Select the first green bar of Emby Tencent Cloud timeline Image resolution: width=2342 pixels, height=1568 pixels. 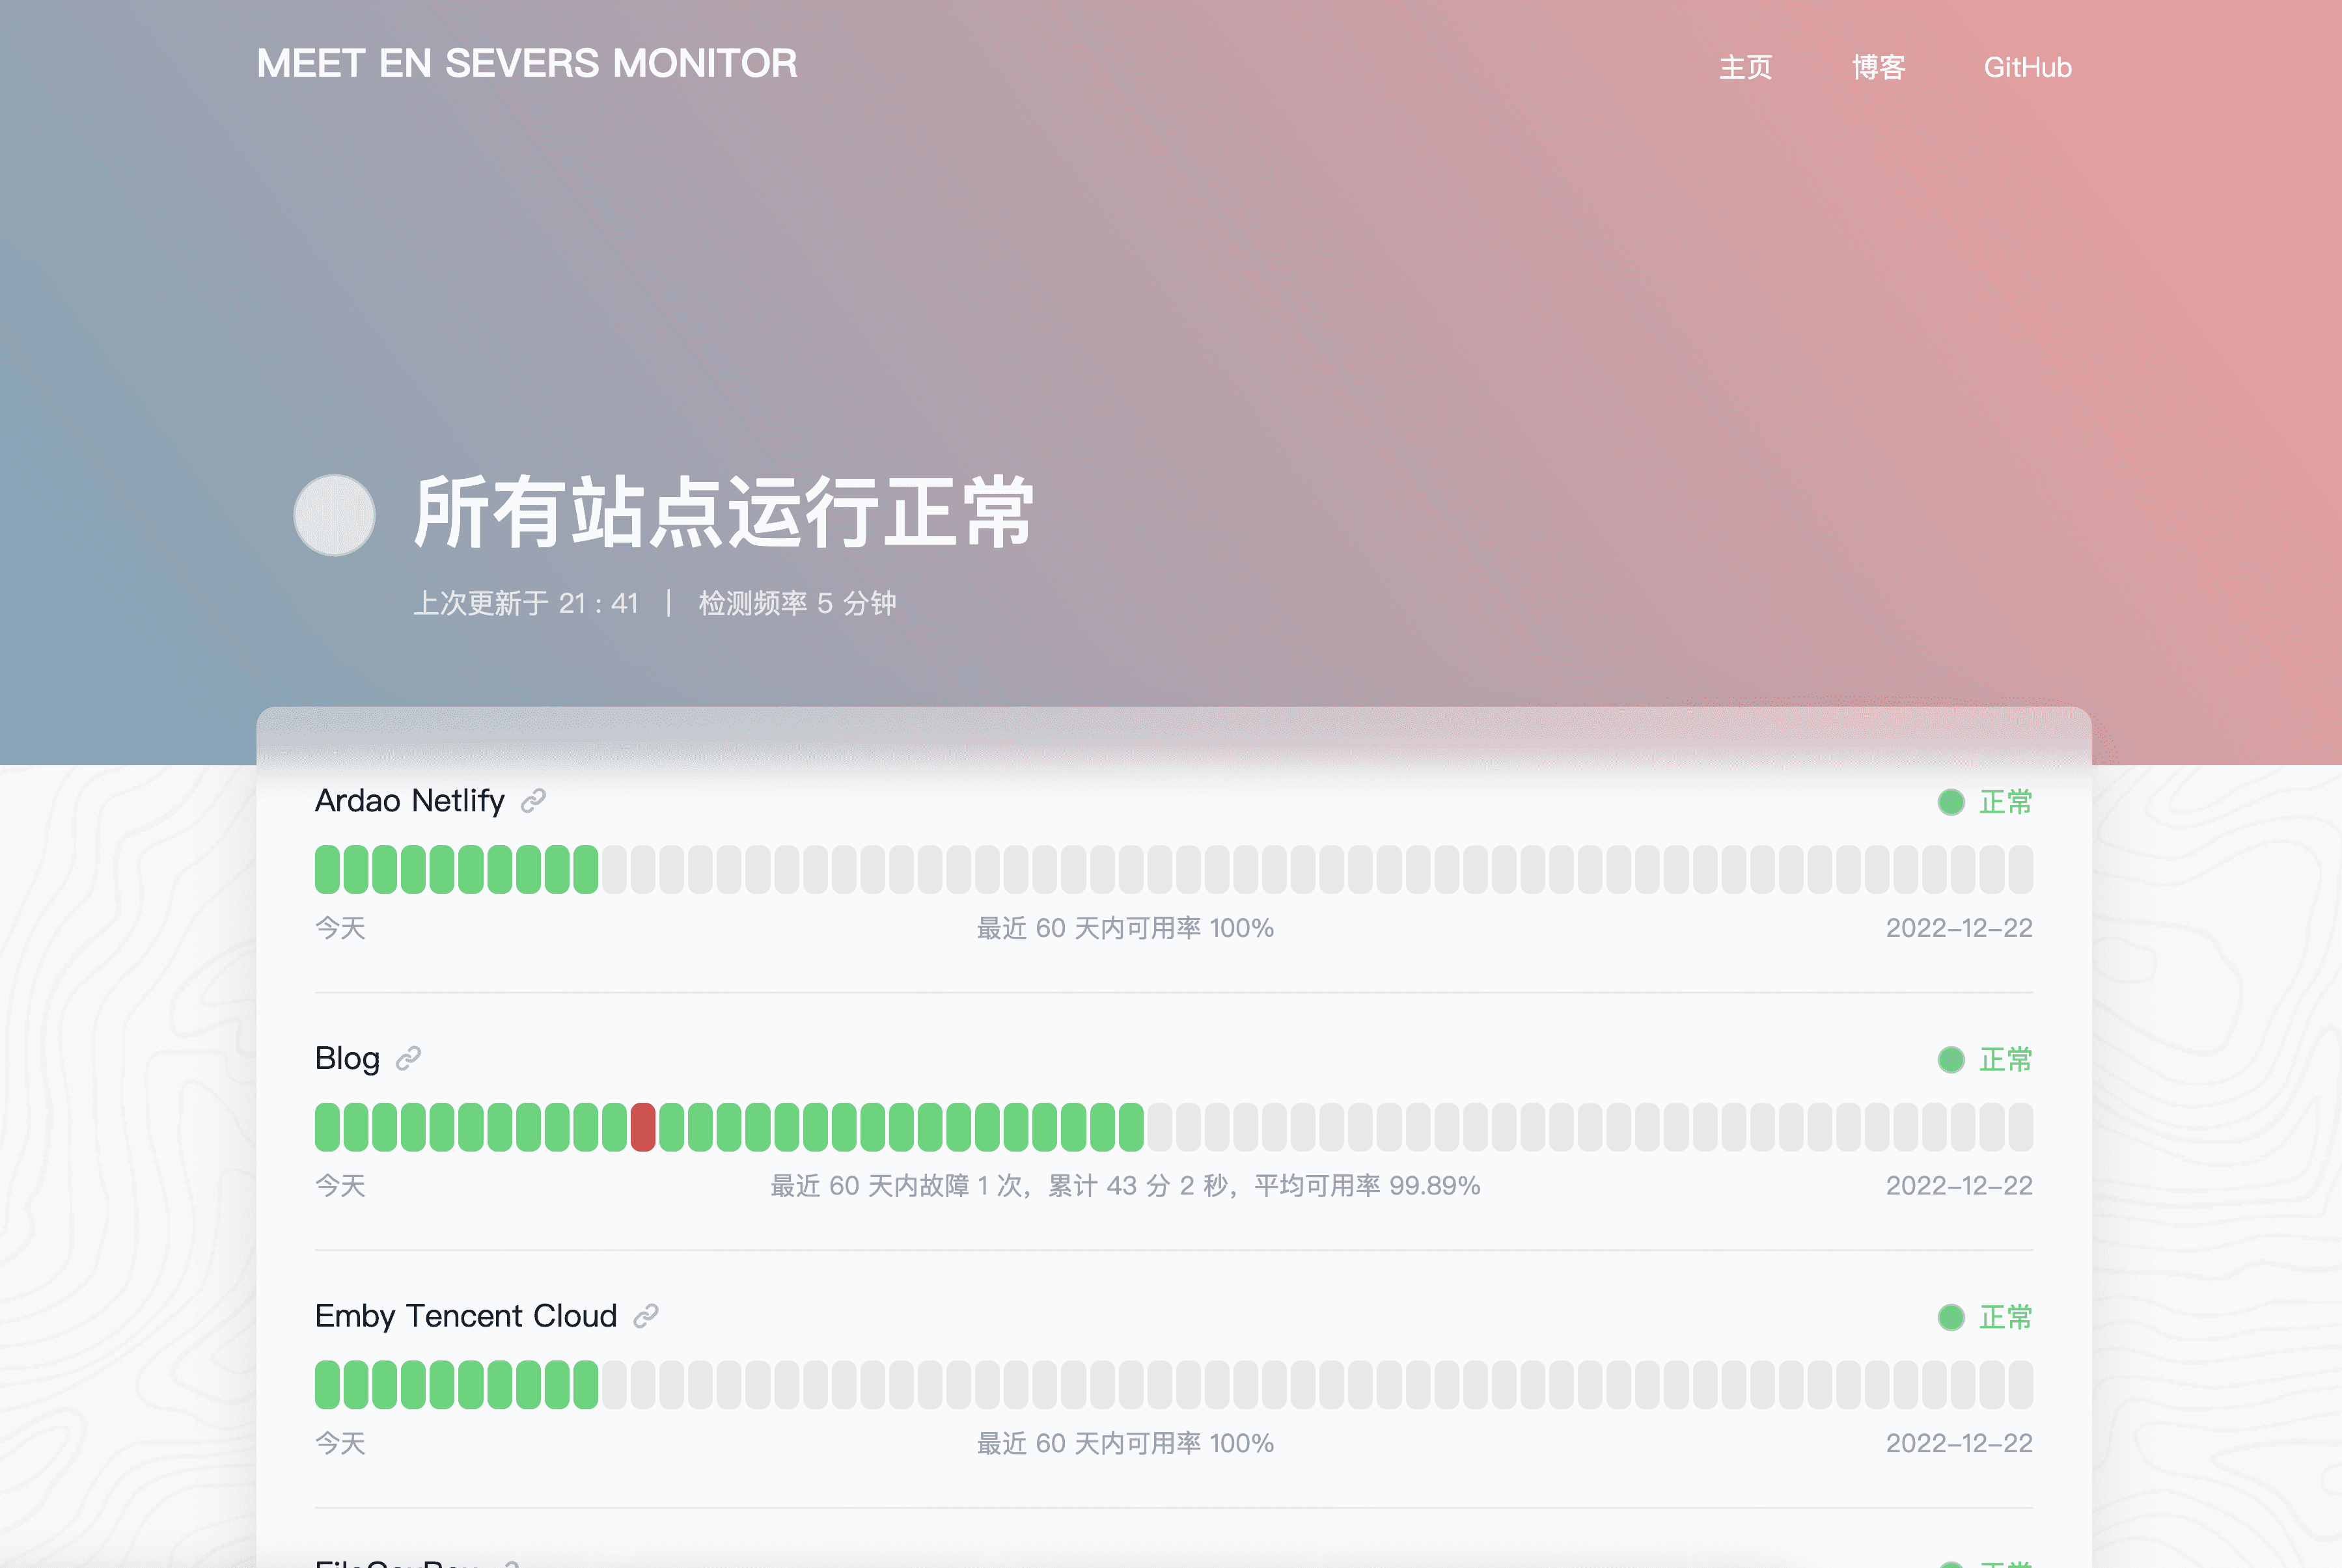(x=327, y=1385)
